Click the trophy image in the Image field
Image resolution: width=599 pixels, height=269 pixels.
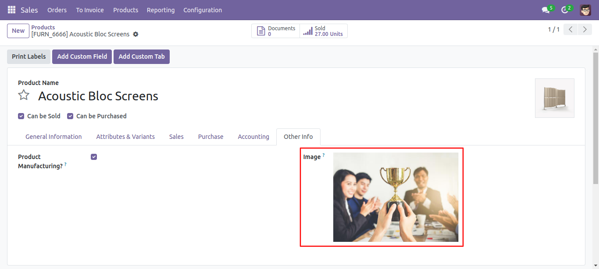click(x=396, y=197)
